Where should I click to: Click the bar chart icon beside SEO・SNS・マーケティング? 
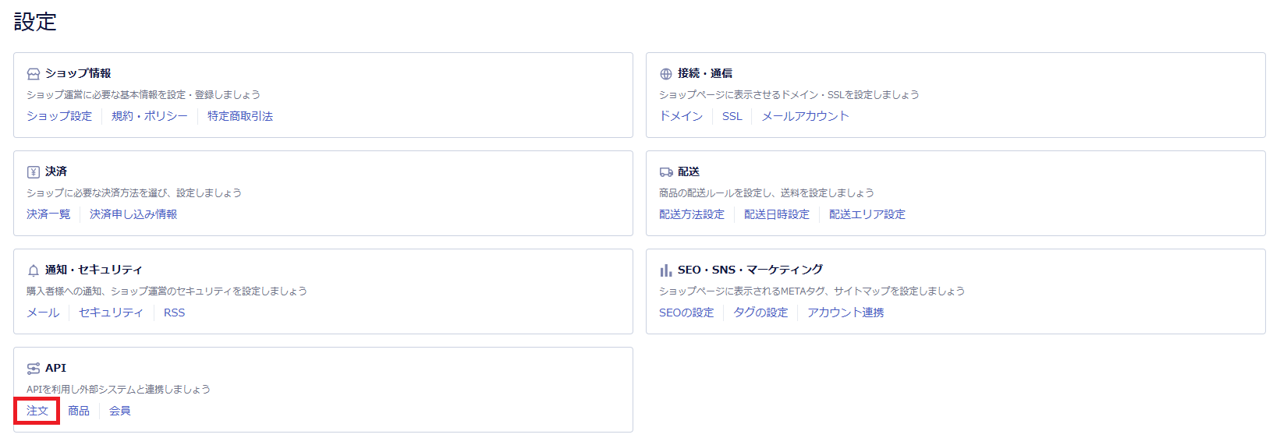[665, 270]
